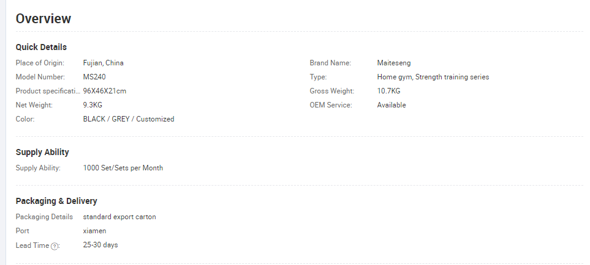Select the 96X46X21cm specification value
This screenshot has width=590, height=265.
click(105, 91)
